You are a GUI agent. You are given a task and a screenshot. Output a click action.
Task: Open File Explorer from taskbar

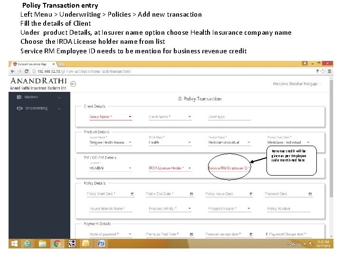point(42,244)
